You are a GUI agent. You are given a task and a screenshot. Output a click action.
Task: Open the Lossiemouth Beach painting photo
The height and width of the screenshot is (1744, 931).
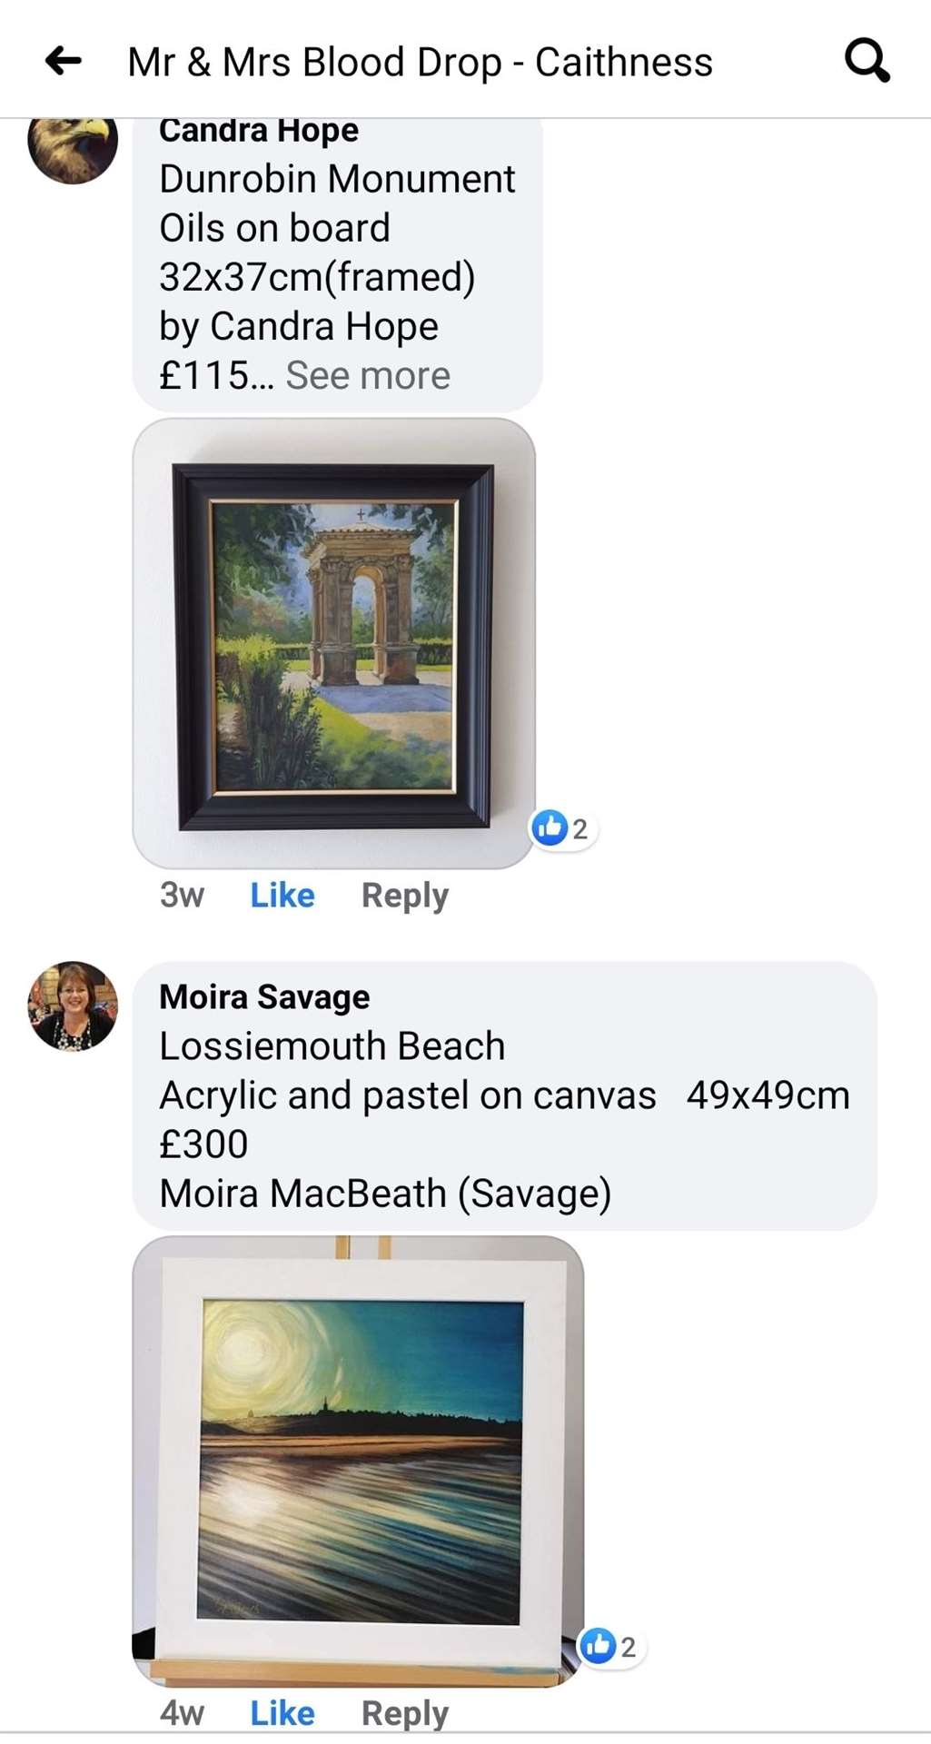(359, 1462)
